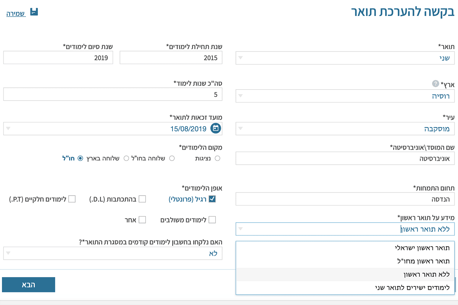Click the help icon next to ארץ
458x305 pixels.
pyautogui.click(x=435, y=83)
